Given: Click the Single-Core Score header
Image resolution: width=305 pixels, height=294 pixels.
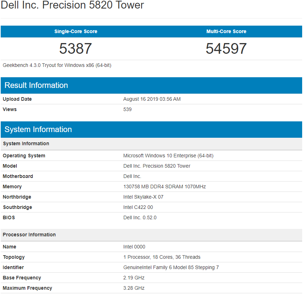Looking at the screenshot, I should (76, 31).
